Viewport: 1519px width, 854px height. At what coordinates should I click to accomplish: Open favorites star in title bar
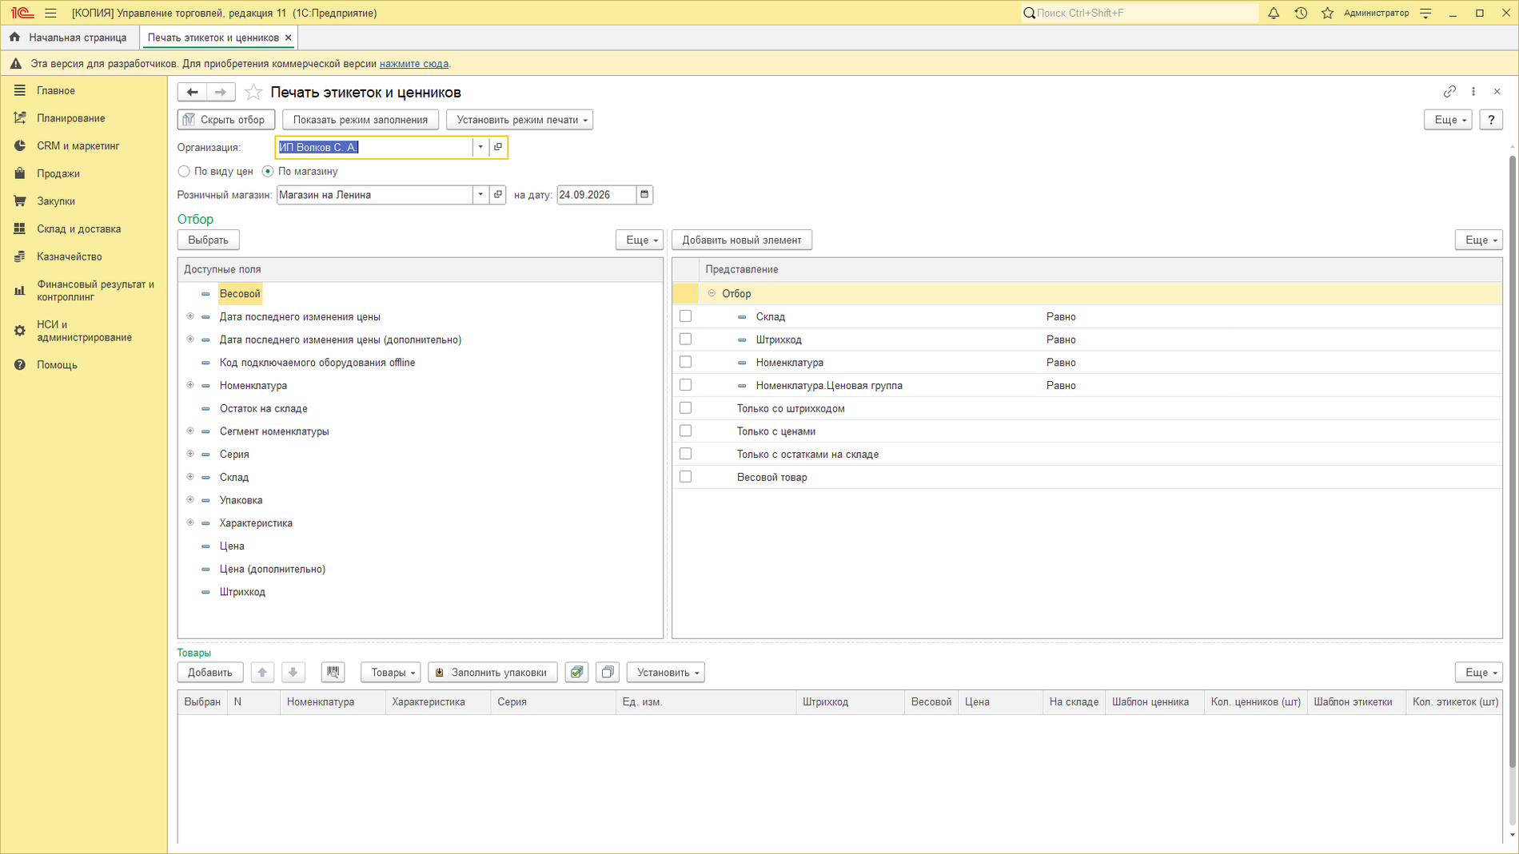tap(1327, 13)
